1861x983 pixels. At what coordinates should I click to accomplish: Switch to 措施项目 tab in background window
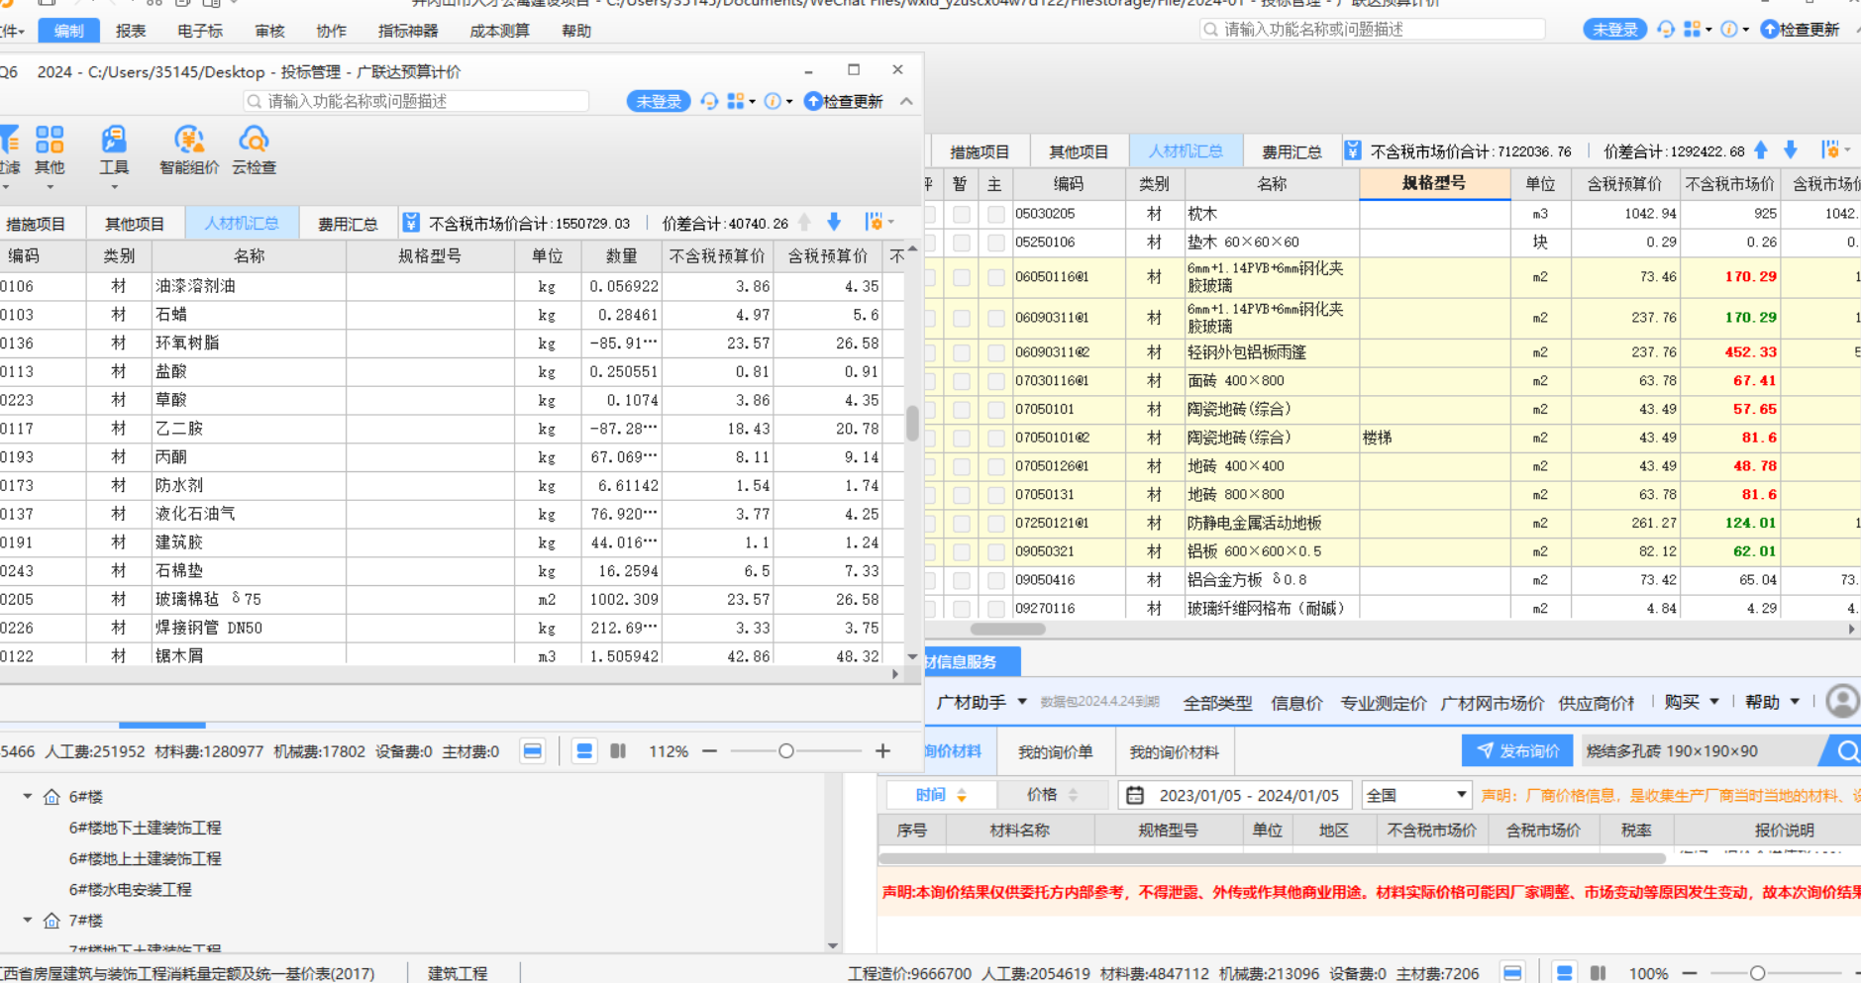tap(980, 151)
